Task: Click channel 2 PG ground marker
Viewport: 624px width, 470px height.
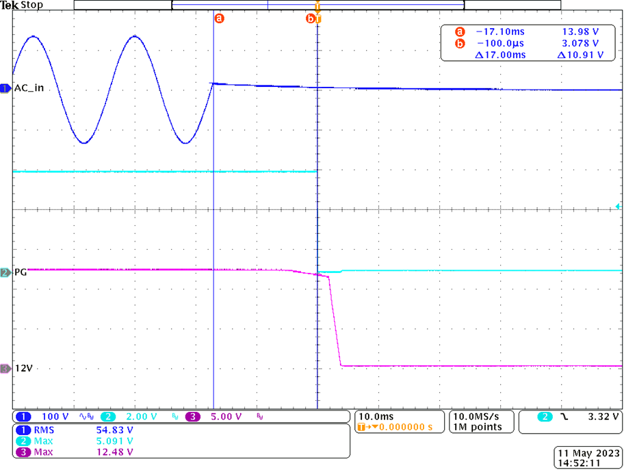Action: pos(5,272)
